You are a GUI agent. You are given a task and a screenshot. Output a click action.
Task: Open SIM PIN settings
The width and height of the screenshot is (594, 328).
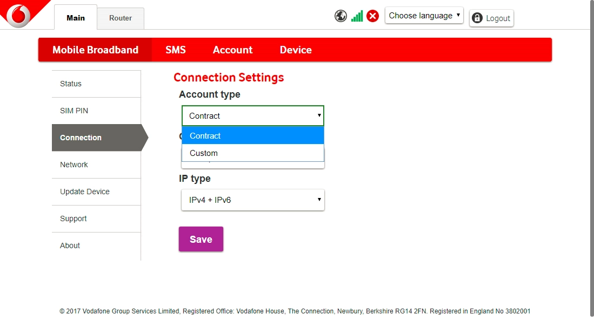coord(74,111)
